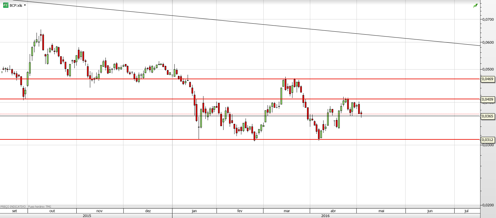Viewport: 496px width, 218px height.
Task: Click the PREÇO INDICATIVO status label
Action: point(13,207)
